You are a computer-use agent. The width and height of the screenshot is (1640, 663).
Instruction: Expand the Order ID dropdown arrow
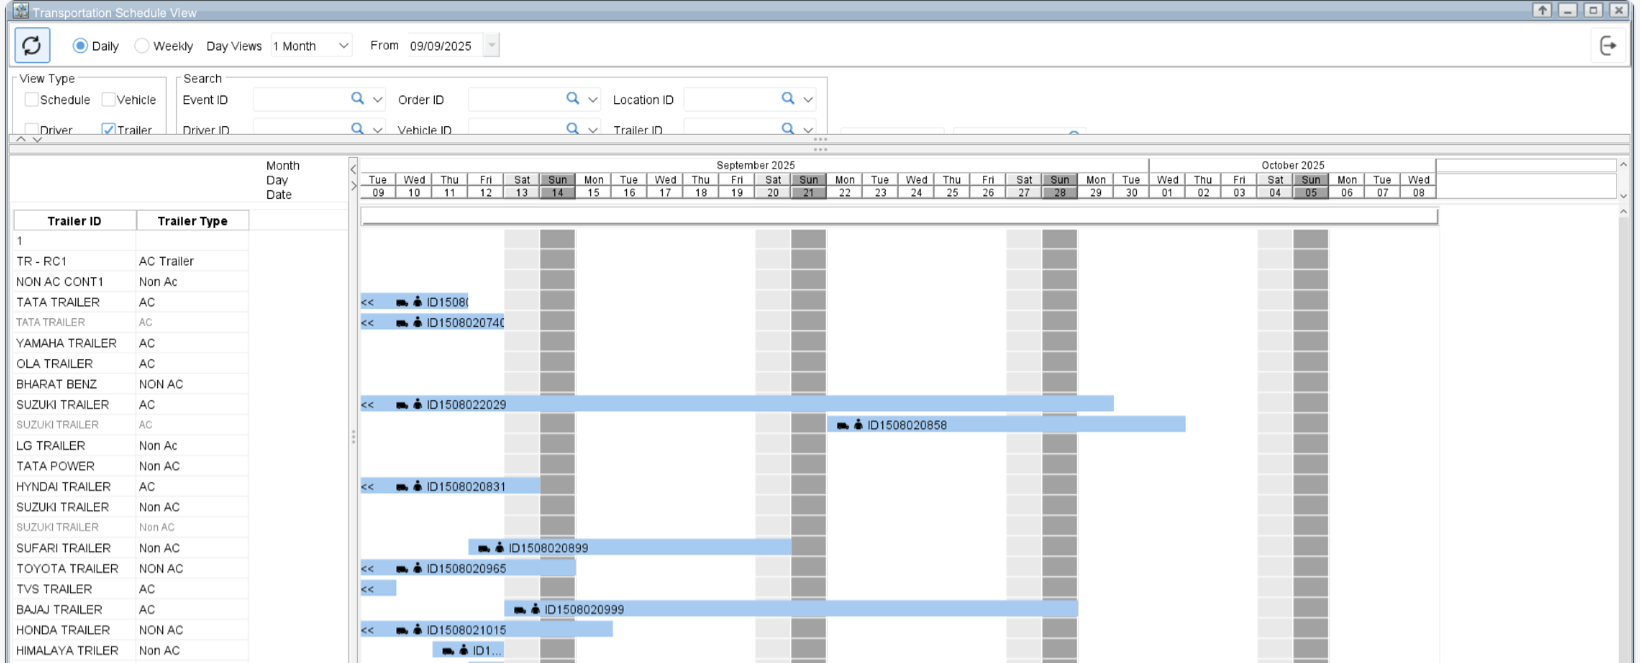click(594, 100)
